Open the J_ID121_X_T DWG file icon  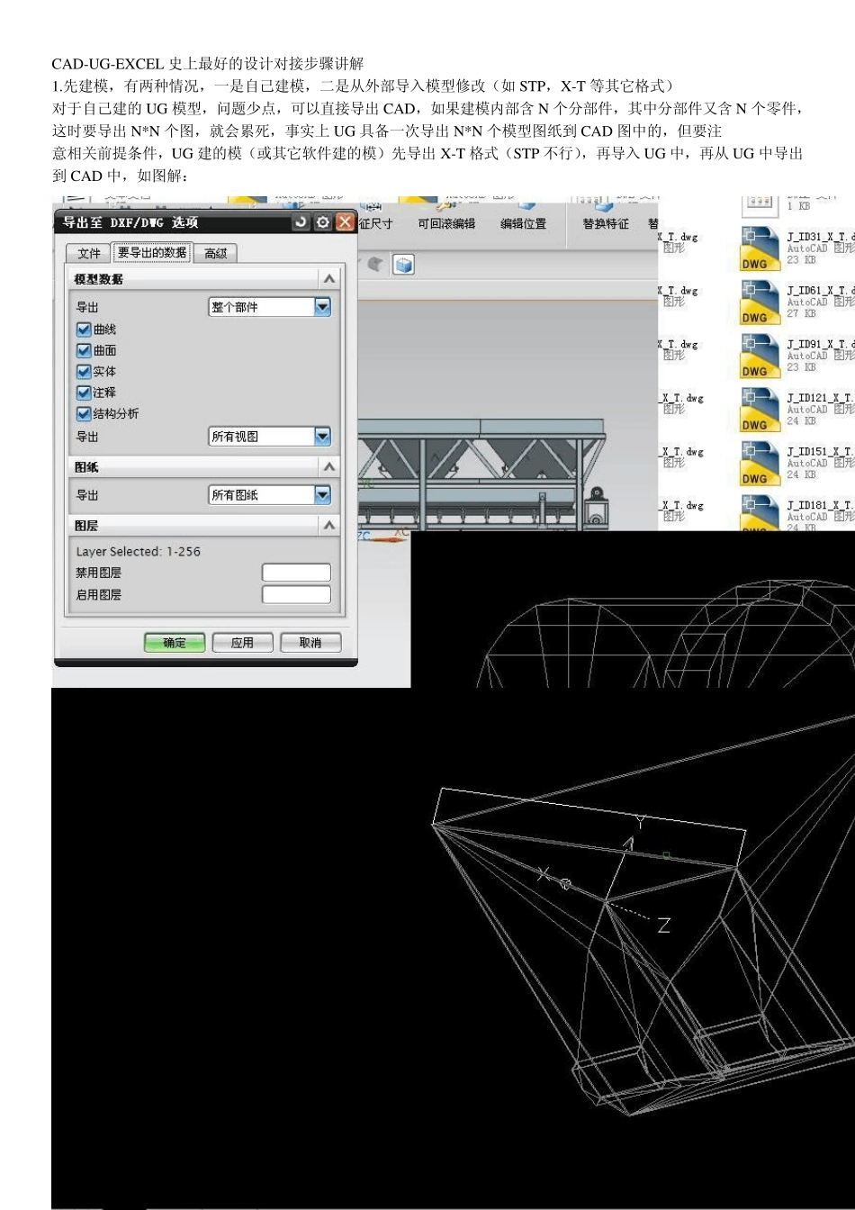coord(760,411)
